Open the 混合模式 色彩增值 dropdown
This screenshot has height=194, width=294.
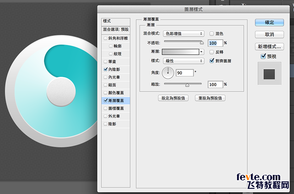point(184,34)
